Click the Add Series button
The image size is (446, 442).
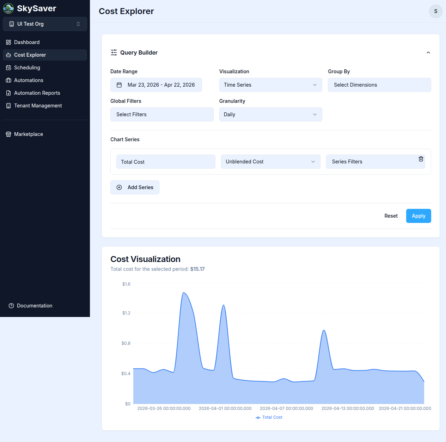pyautogui.click(x=135, y=187)
